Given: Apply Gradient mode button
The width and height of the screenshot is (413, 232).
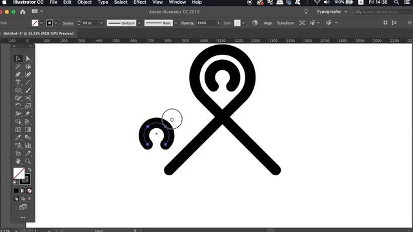Looking at the screenshot, I should pos(23,191).
